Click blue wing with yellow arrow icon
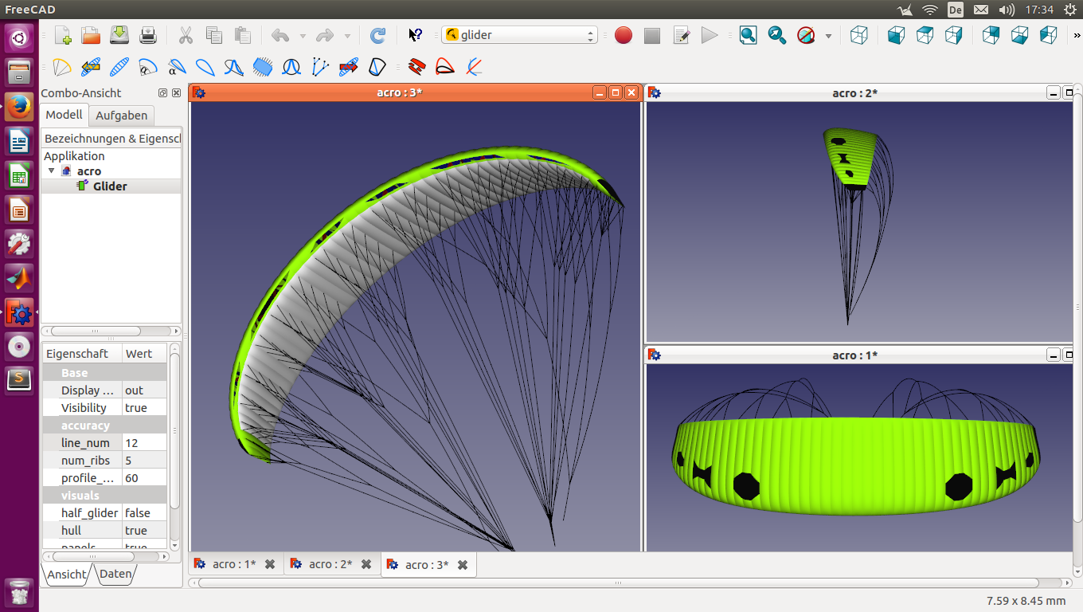 91,67
